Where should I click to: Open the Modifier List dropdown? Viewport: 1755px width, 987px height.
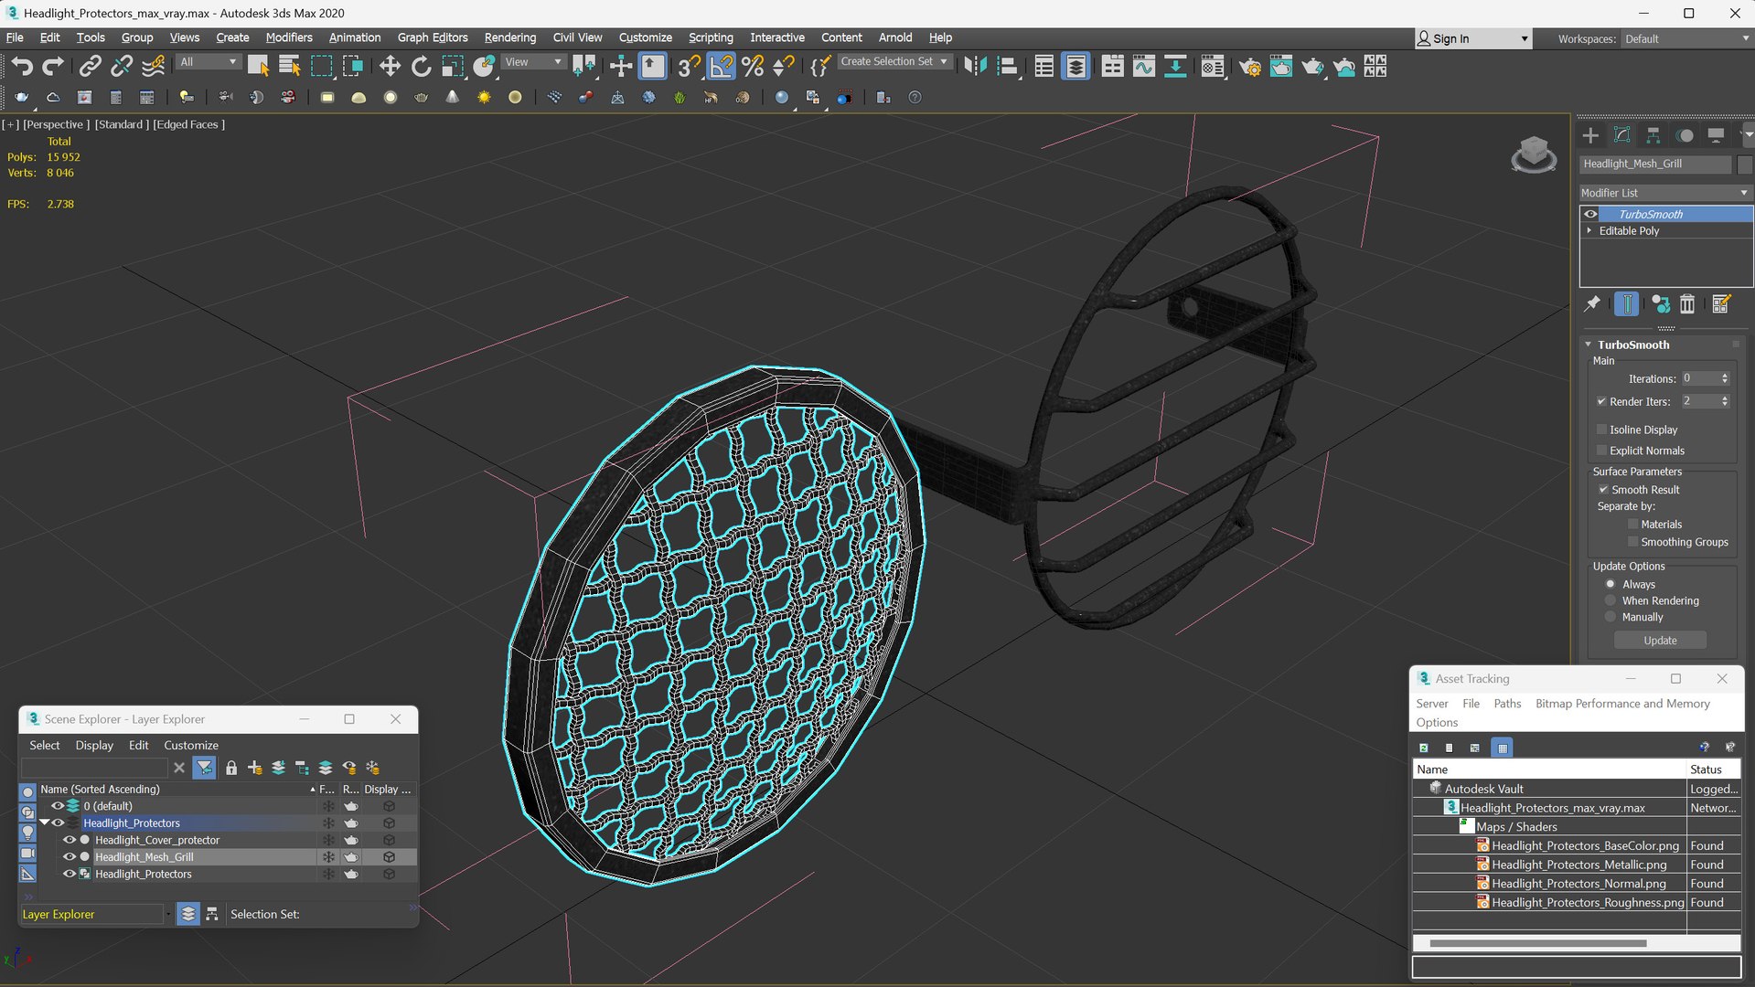1664,193
